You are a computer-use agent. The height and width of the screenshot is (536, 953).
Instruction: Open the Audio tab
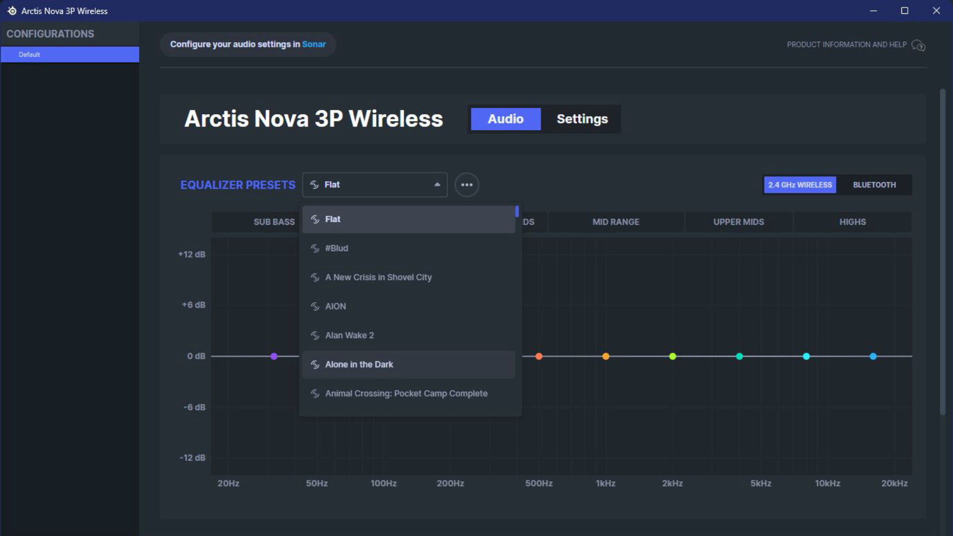(x=505, y=119)
